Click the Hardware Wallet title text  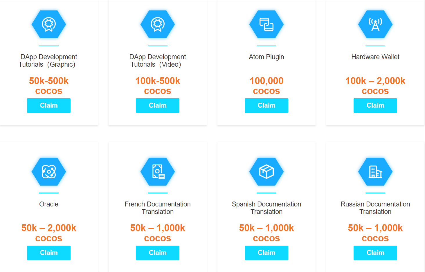[x=375, y=57]
